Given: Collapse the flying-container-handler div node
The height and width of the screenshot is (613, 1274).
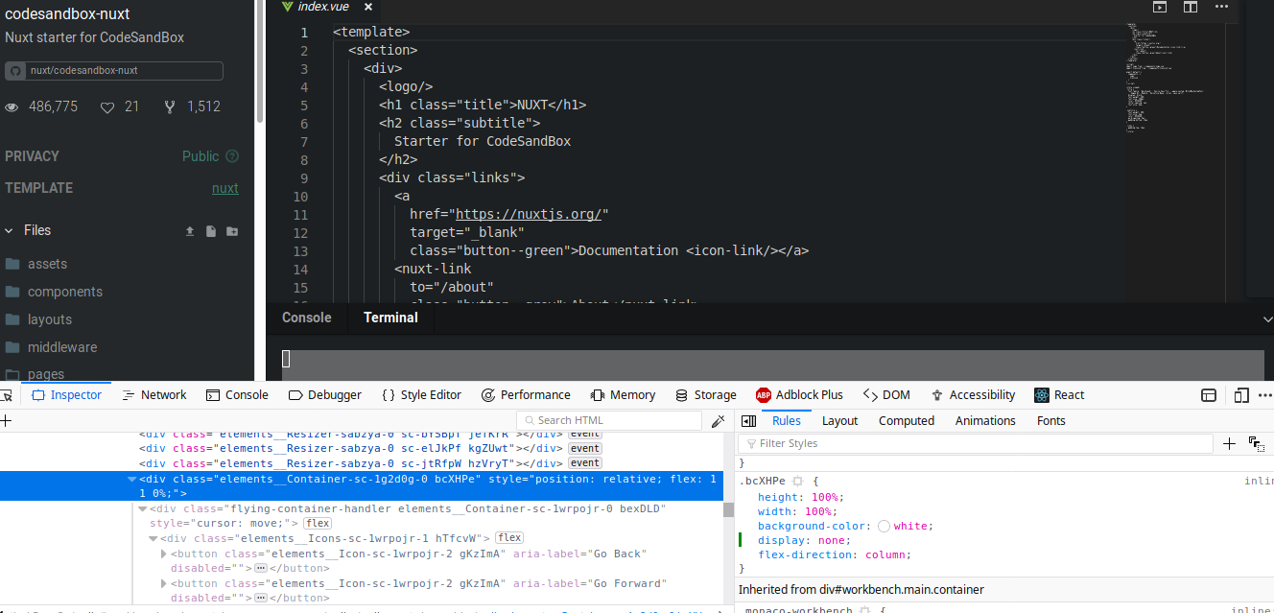Looking at the screenshot, I should point(143,508).
